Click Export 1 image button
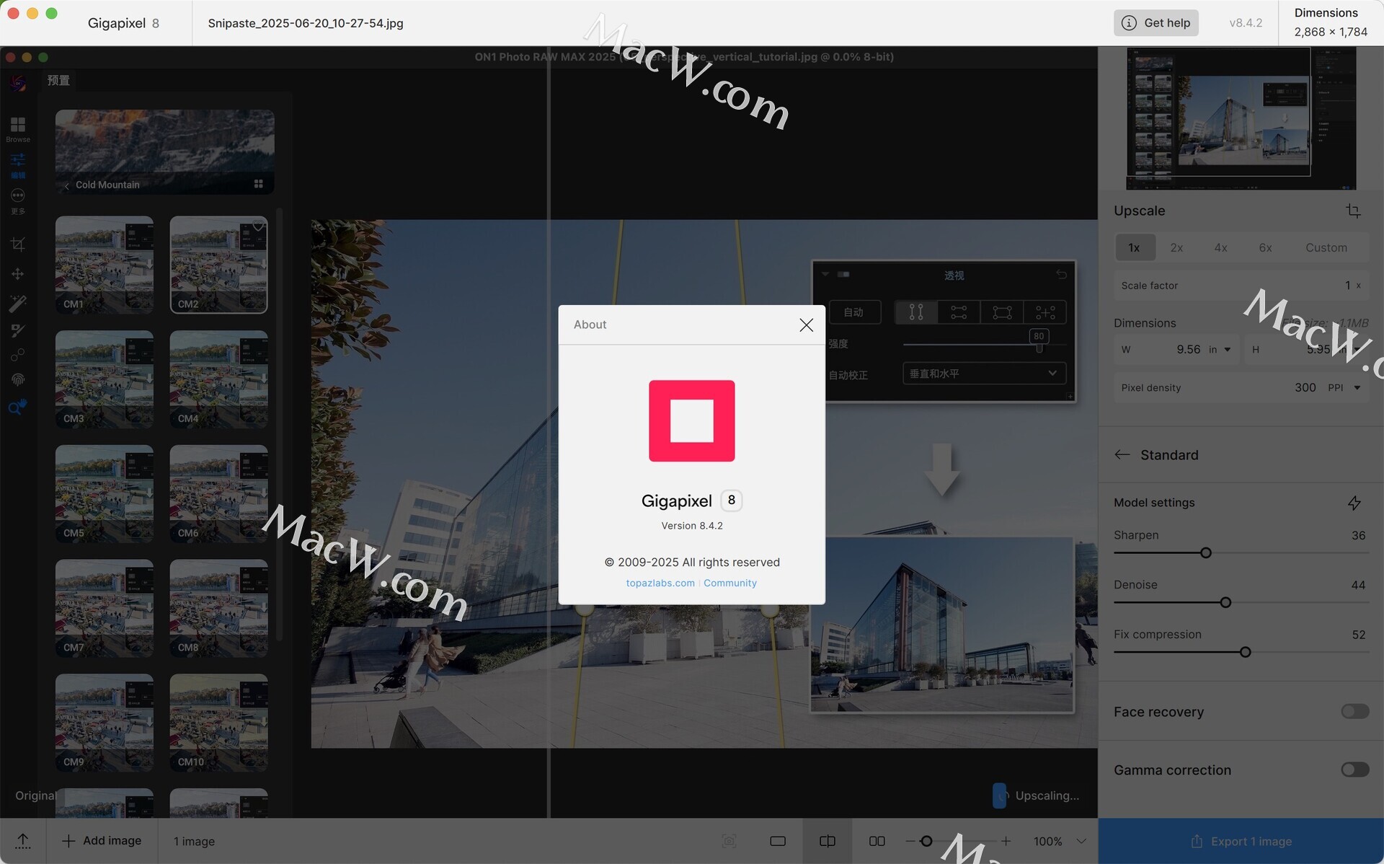Image resolution: width=1384 pixels, height=864 pixels. coord(1241,841)
